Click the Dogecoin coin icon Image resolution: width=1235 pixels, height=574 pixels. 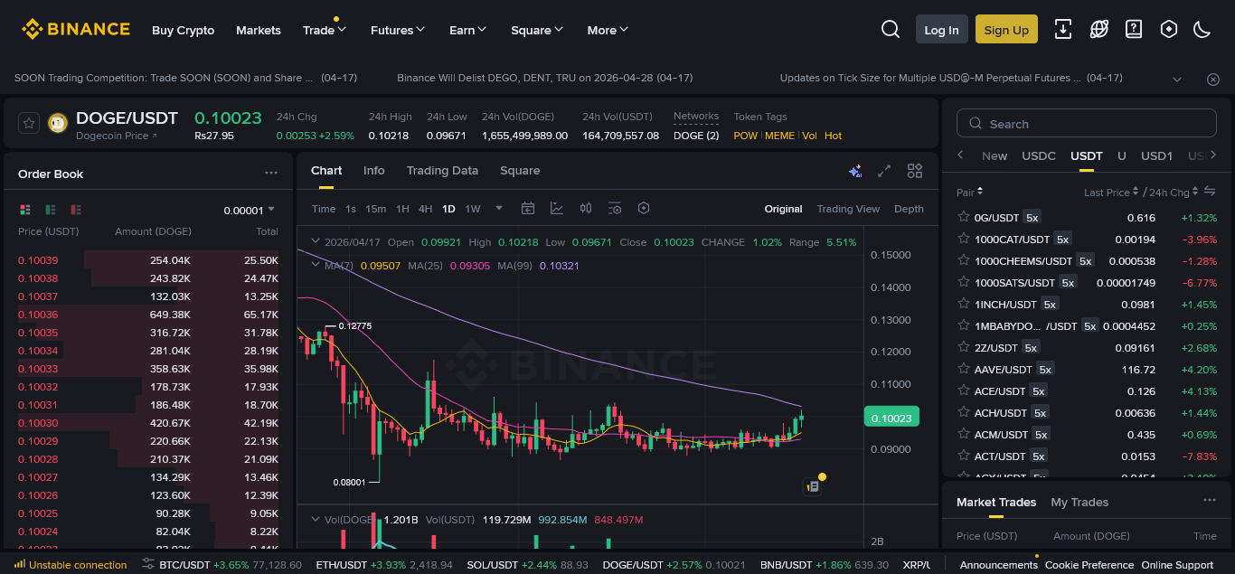click(58, 124)
